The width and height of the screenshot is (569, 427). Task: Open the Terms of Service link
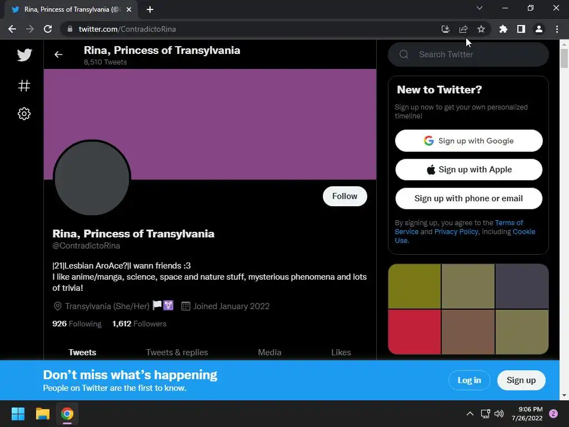coord(509,223)
